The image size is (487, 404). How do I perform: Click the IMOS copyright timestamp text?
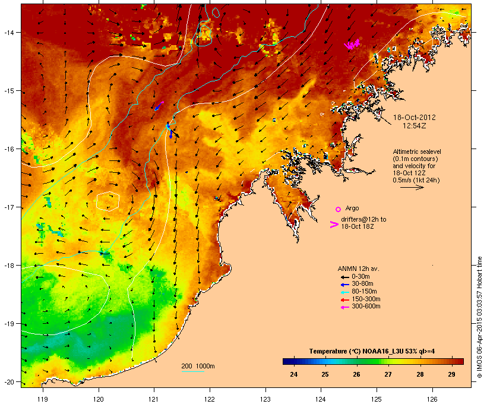(479, 317)
